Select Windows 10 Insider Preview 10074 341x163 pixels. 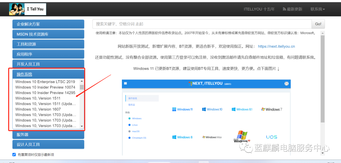(45, 87)
